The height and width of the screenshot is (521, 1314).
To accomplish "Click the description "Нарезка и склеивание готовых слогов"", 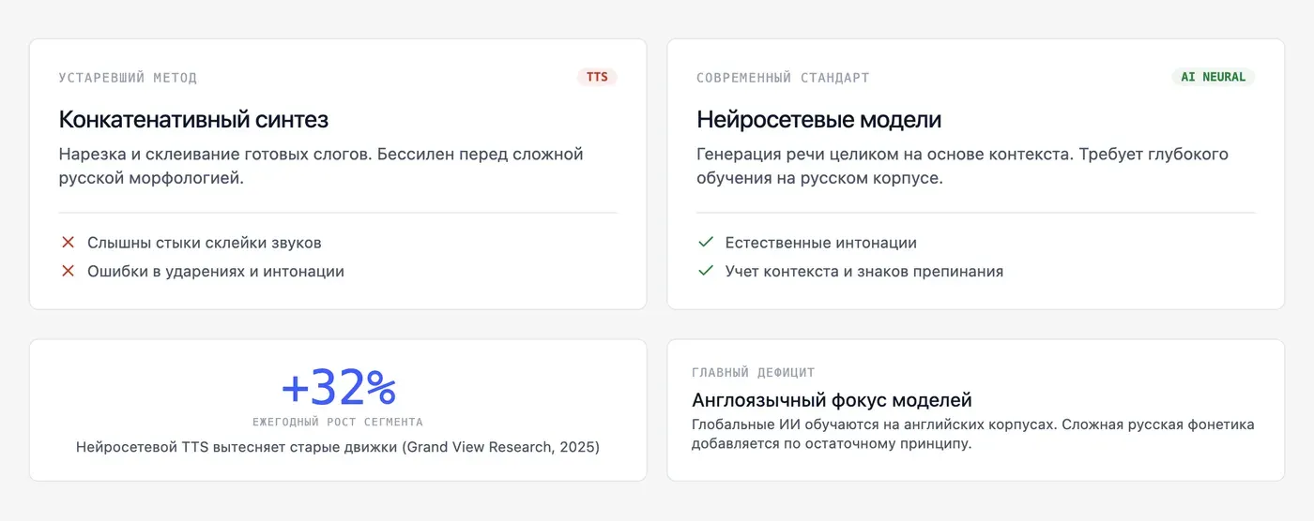I will tap(215, 154).
